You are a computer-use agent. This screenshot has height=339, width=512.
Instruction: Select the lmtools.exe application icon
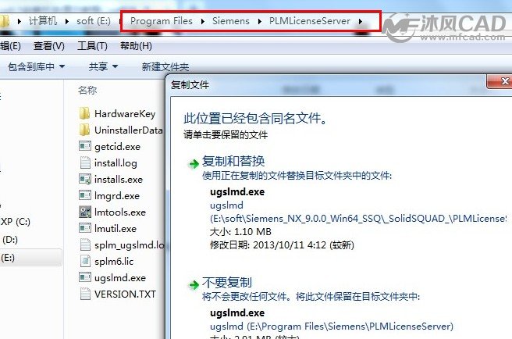[85, 212]
